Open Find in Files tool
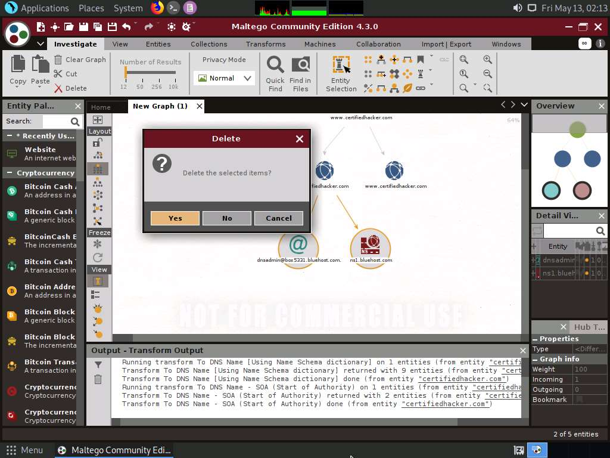The height and width of the screenshot is (458, 610). 300,73
